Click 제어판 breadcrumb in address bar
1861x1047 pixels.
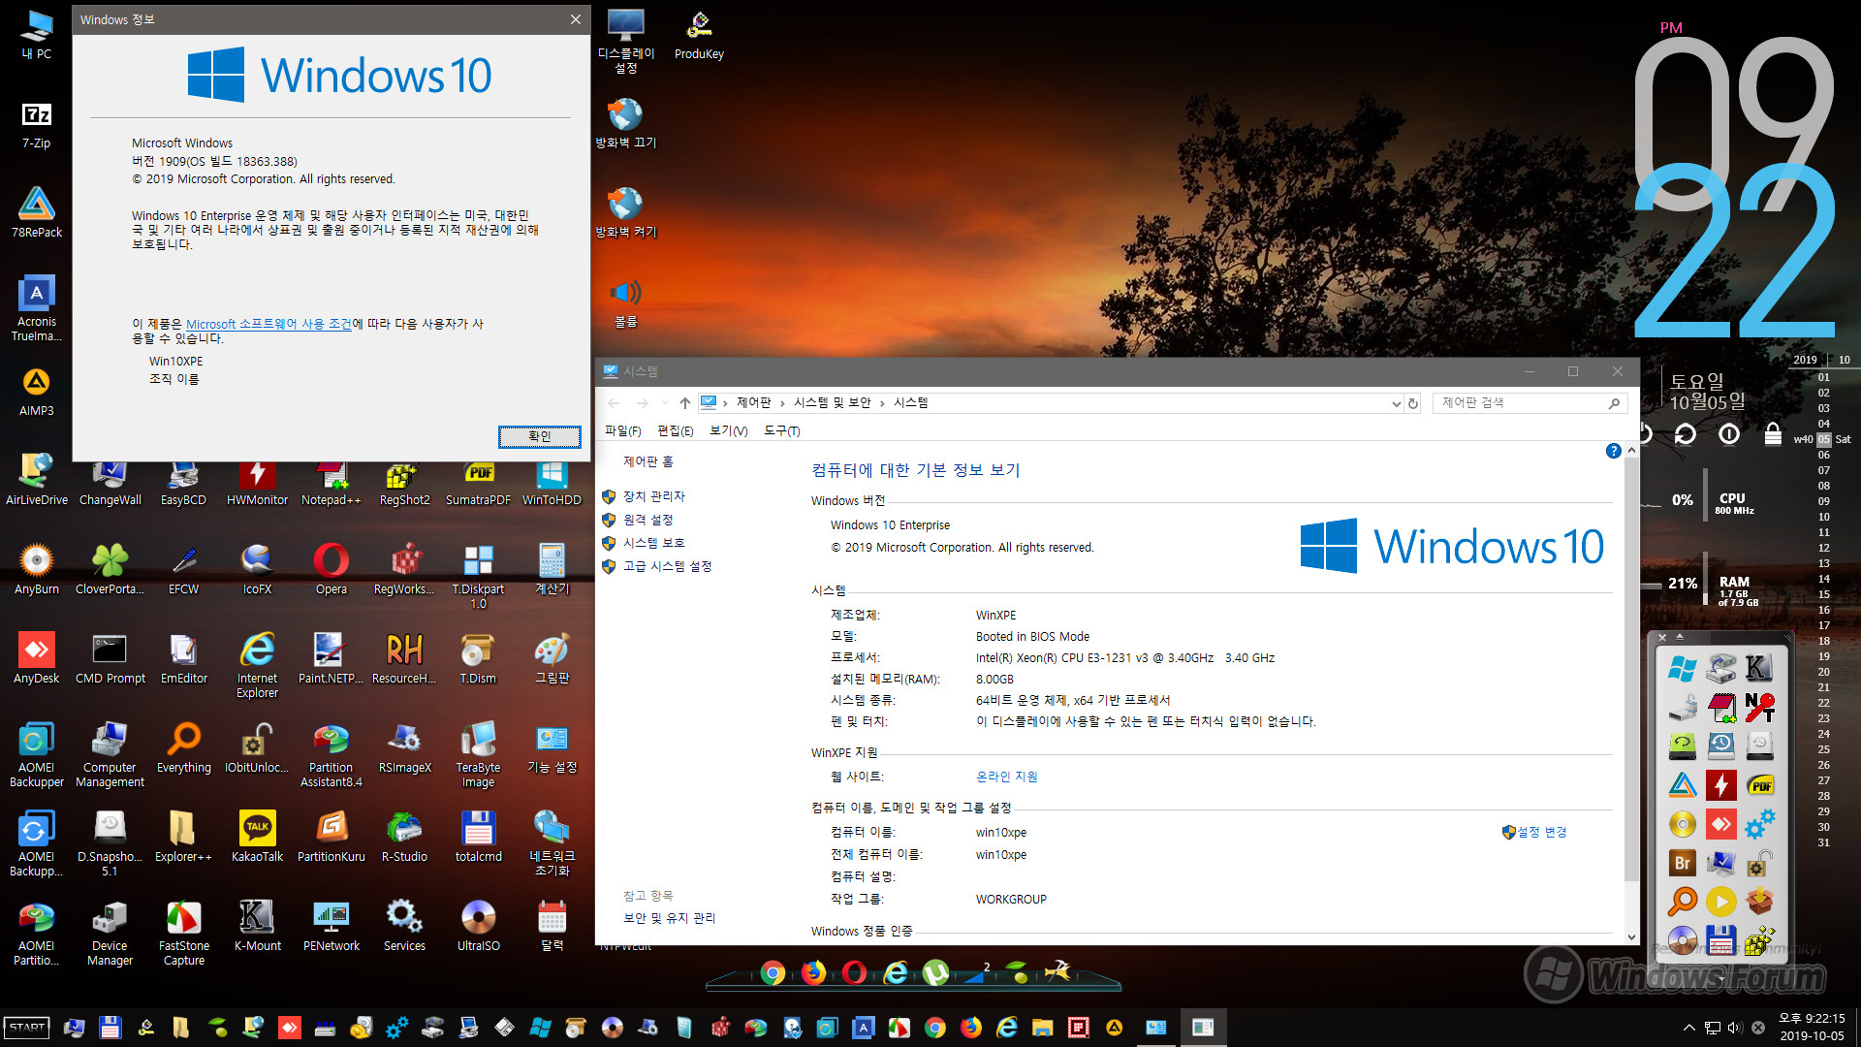pos(753,402)
